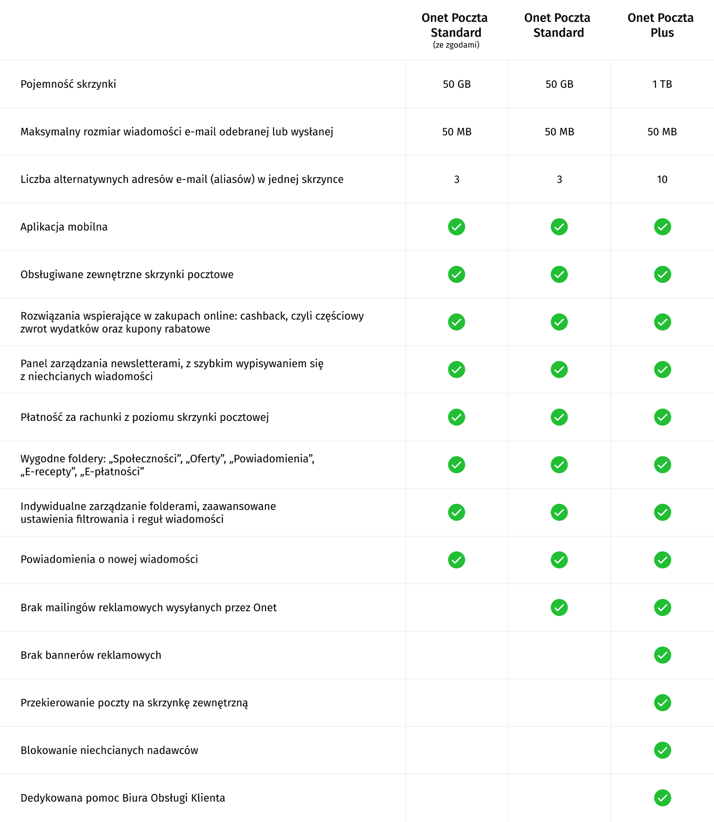The image size is (714, 822).
Task: Click Powiadomienia o nowej wiadomości checkmark under ze zgodami
Action: [x=457, y=560]
